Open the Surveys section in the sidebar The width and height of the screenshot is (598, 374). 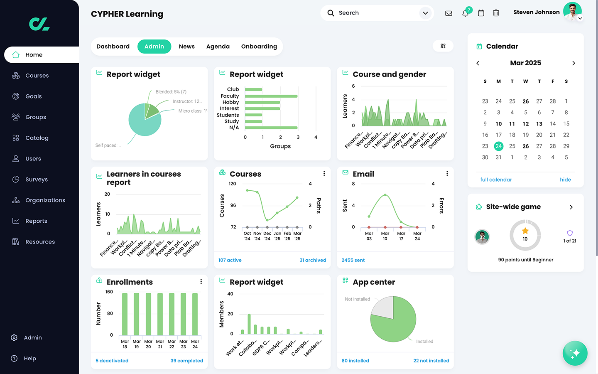(35, 179)
